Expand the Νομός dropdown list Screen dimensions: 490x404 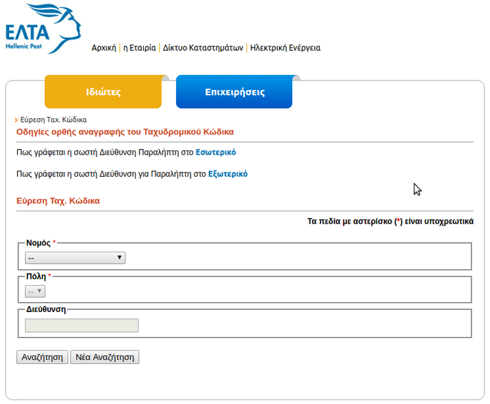click(75, 258)
